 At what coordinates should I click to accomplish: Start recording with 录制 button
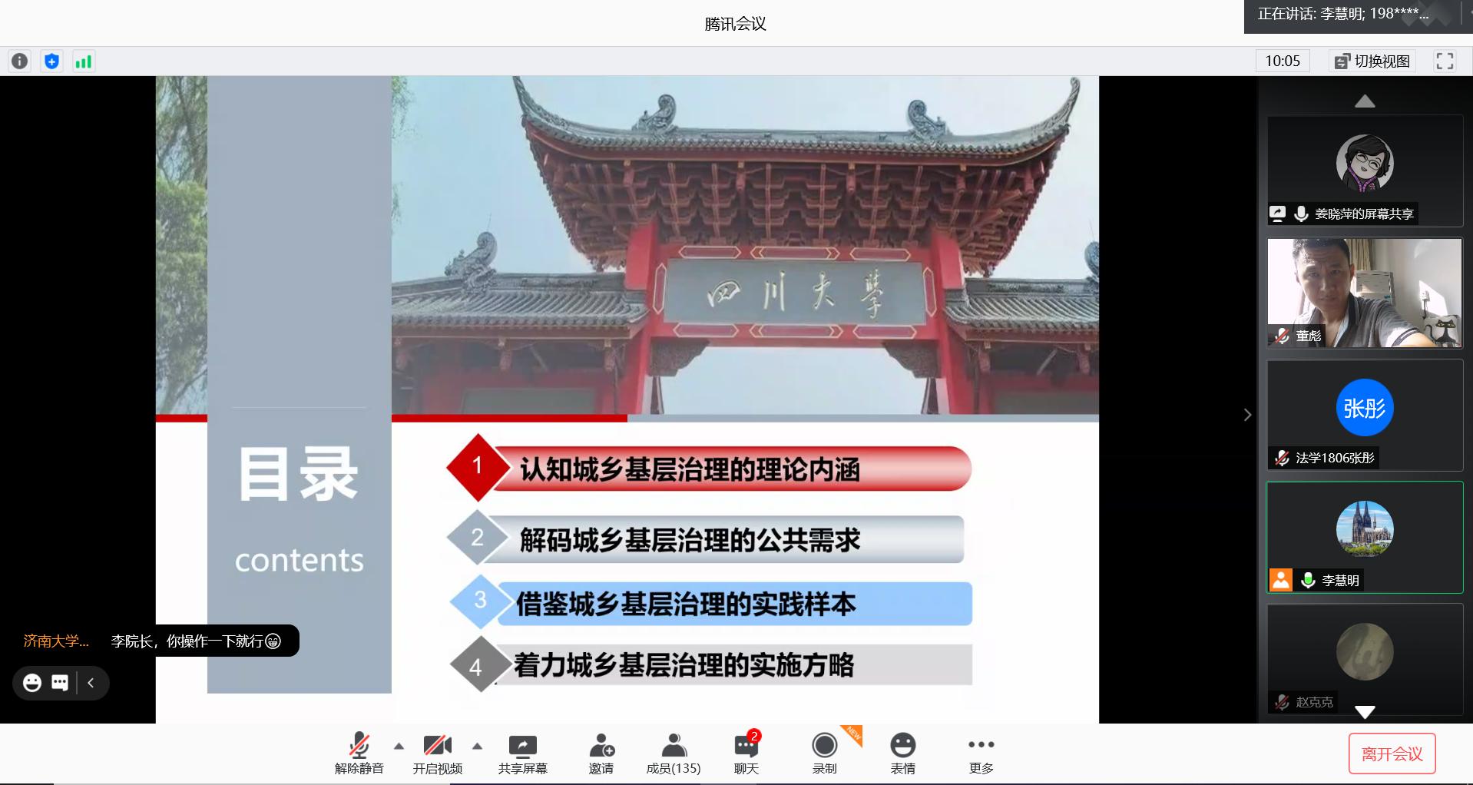[x=824, y=753]
